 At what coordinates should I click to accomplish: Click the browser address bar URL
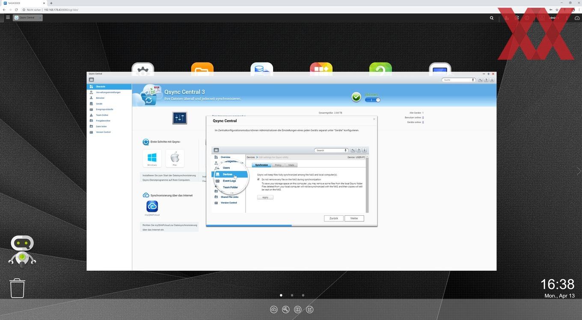click(x=61, y=9)
